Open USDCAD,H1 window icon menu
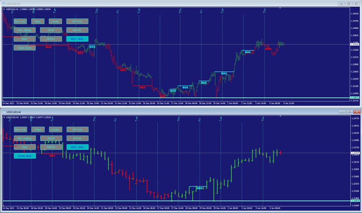The width and height of the screenshot is (362, 213). [x=4, y=4]
